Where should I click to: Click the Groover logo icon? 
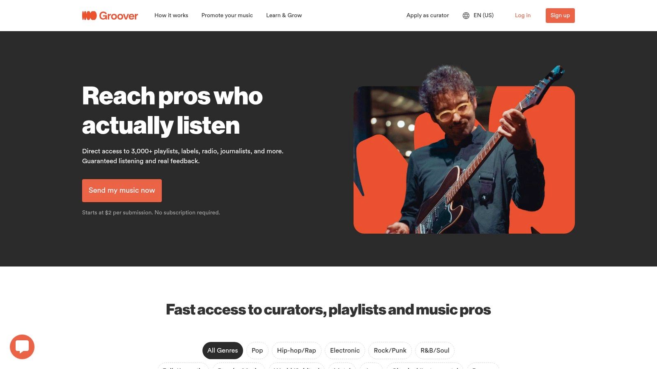89,16
